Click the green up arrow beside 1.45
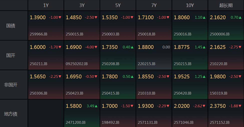 [x=204, y=47]
